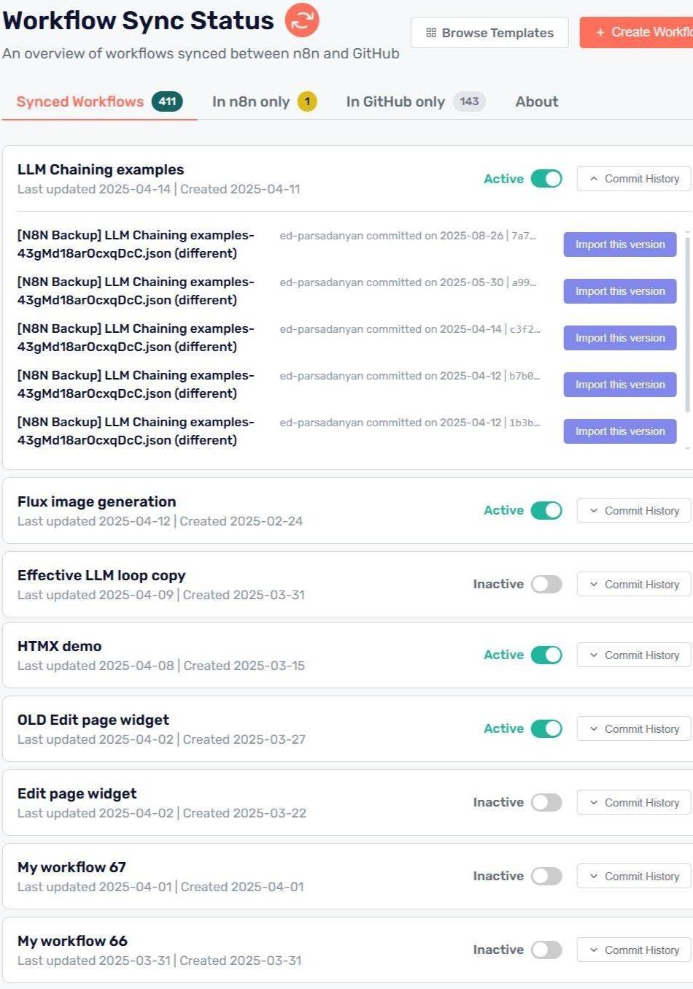Click the 411 synced workflows count badge
Viewport: 693px width, 989px height.
pos(167,101)
